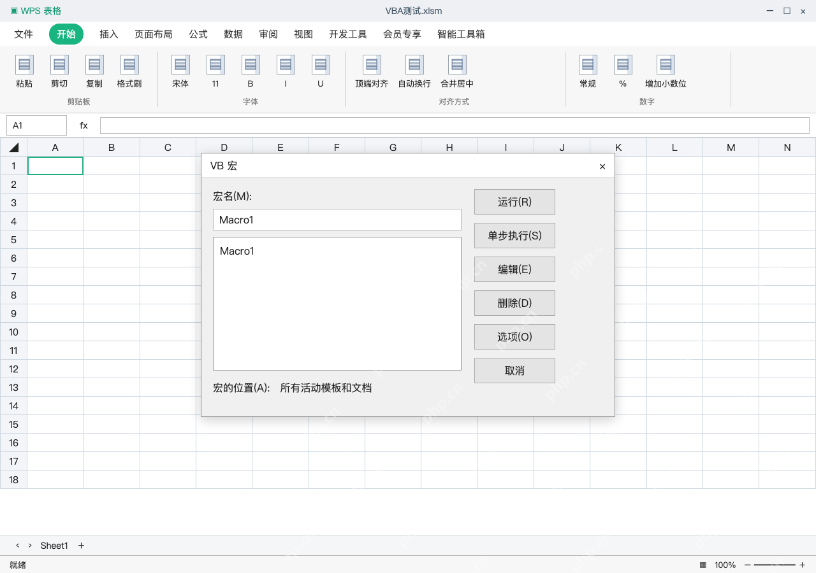Click the 所有活动模板和文档 macro location value
Viewport: 816px width, 573px height.
[x=326, y=388]
